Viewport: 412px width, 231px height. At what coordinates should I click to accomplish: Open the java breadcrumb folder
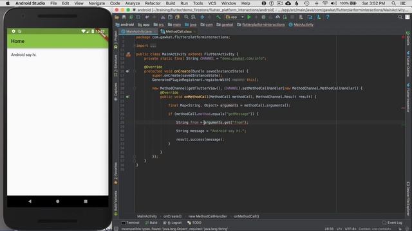pyautogui.click(x=191, y=24)
